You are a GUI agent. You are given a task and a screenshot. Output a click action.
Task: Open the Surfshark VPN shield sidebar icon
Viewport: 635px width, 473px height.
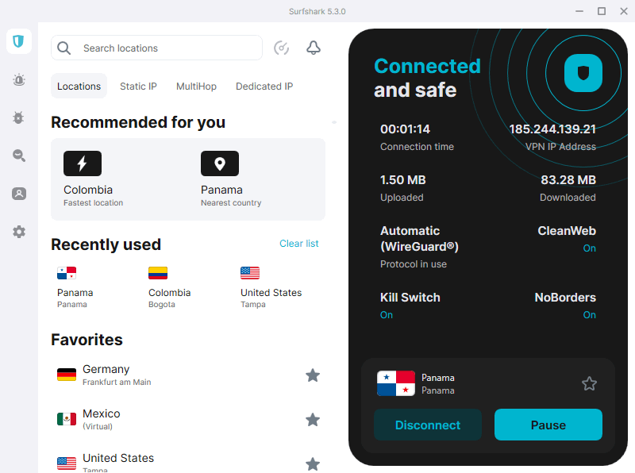[x=19, y=41]
